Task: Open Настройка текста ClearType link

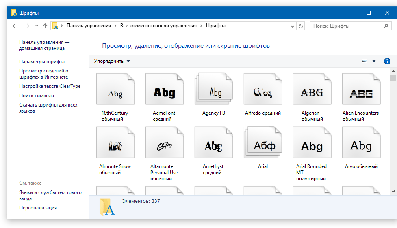Action: tap(50, 86)
